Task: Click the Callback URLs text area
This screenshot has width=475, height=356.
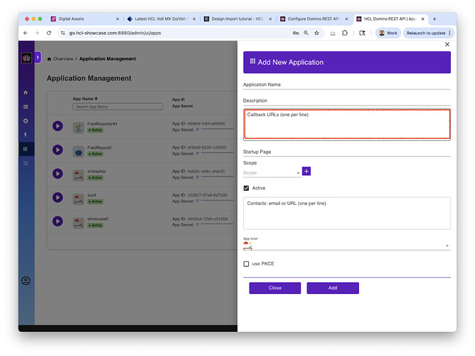Action: [x=347, y=125]
